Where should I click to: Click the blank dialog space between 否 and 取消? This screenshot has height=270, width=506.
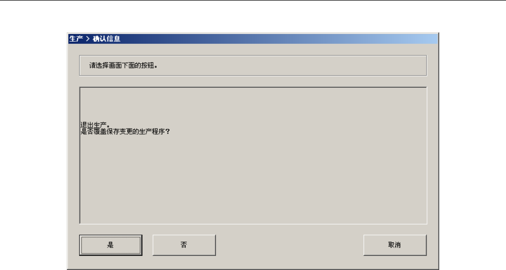point(290,245)
